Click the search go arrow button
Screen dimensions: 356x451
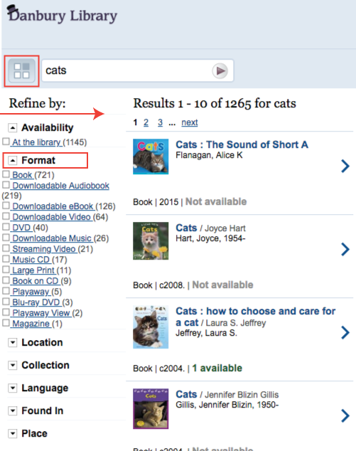coord(220,70)
